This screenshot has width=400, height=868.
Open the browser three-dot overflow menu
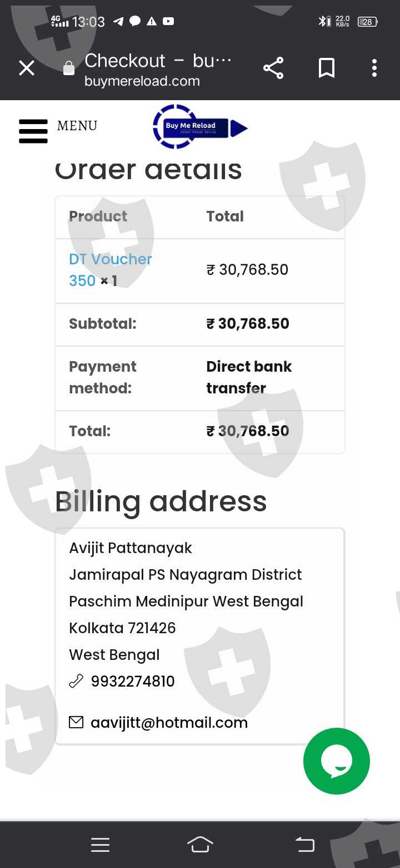(x=374, y=68)
